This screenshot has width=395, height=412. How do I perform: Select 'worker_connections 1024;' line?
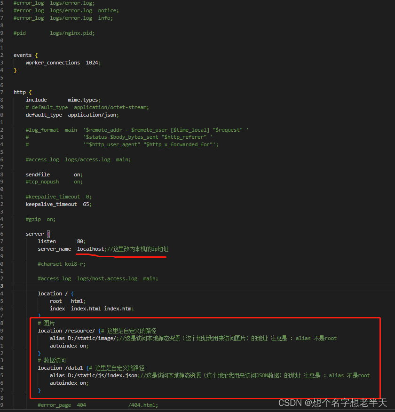[63, 63]
